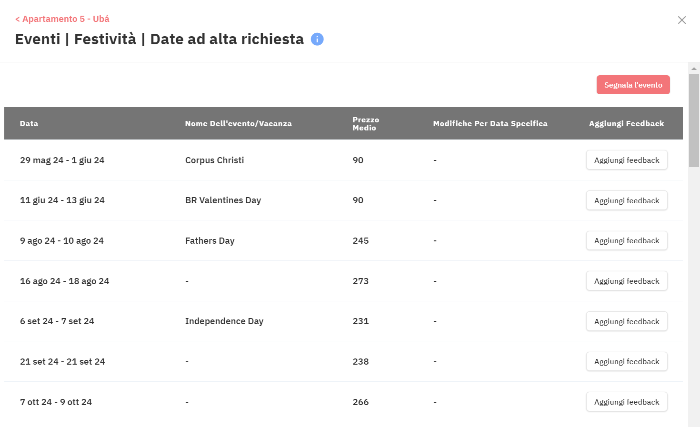Viewport: 700px width, 427px height.
Task: Click the date 29 mag 24 - 1 giu 24
Action: coord(62,160)
